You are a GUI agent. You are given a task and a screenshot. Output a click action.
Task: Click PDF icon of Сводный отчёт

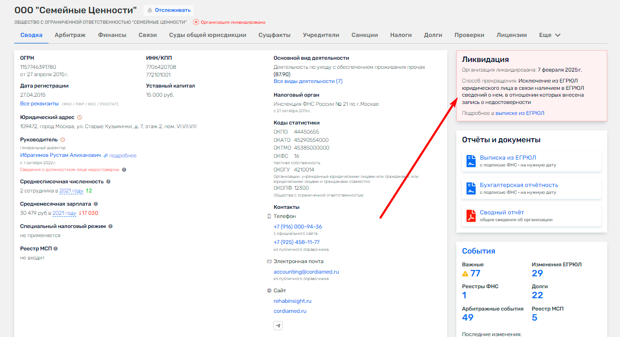[471, 216]
